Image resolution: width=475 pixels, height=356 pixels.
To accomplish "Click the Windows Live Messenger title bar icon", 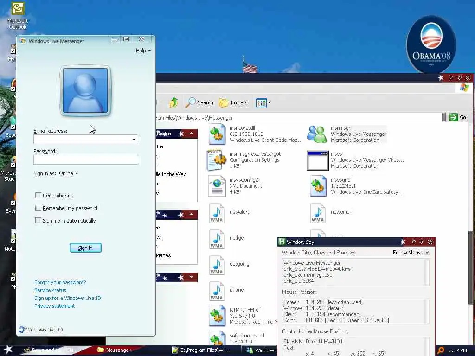I will point(23,41).
